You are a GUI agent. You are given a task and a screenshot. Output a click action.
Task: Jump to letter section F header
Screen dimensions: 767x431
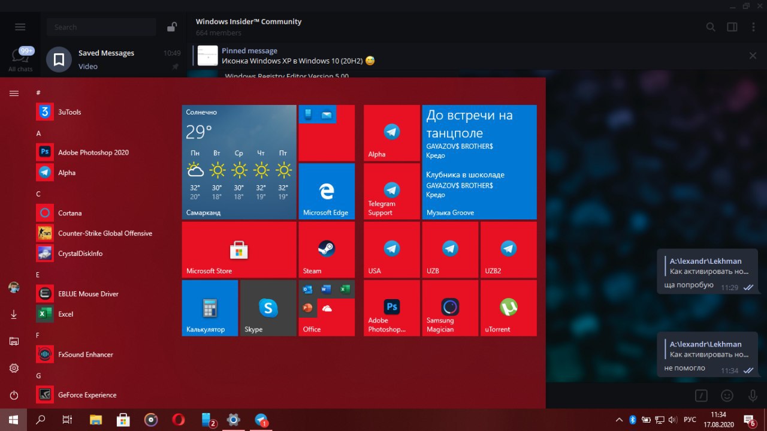pyautogui.click(x=38, y=335)
